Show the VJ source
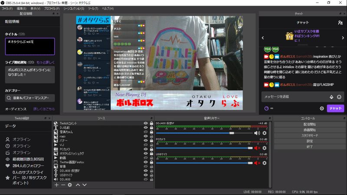This screenshot has height=195, width=347. [146, 145]
